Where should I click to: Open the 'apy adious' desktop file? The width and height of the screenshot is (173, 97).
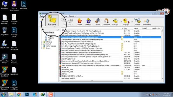point(14,71)
